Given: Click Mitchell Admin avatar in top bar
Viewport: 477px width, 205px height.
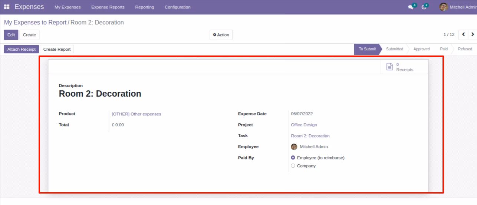Looking at the screenshot, I should coord(443,7).
